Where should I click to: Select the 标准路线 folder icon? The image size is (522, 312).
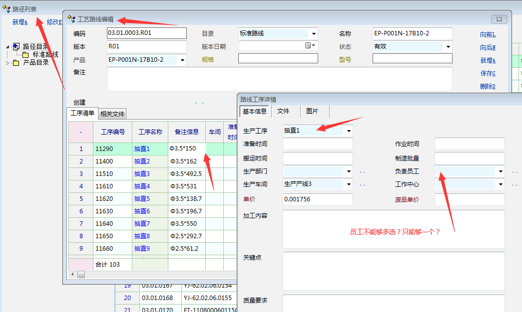(x=25, y=54)
